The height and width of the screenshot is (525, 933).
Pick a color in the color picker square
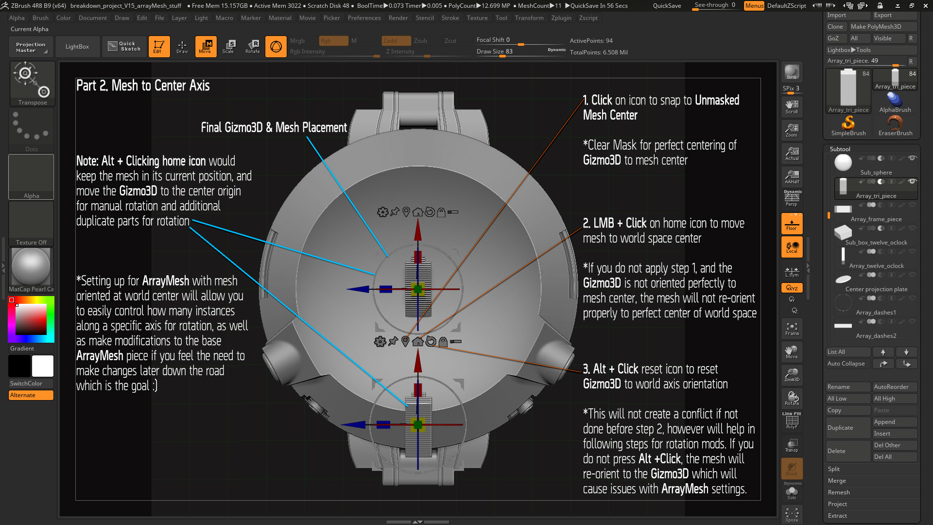(31, 319)
